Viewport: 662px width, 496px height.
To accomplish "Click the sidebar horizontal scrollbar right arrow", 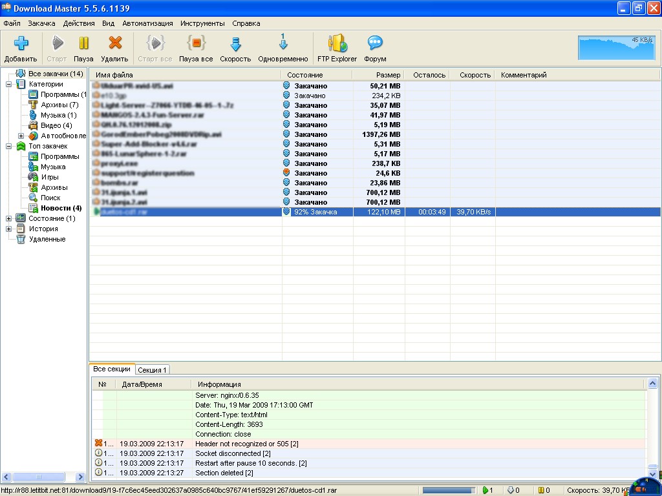I will [x=81, y=477].
